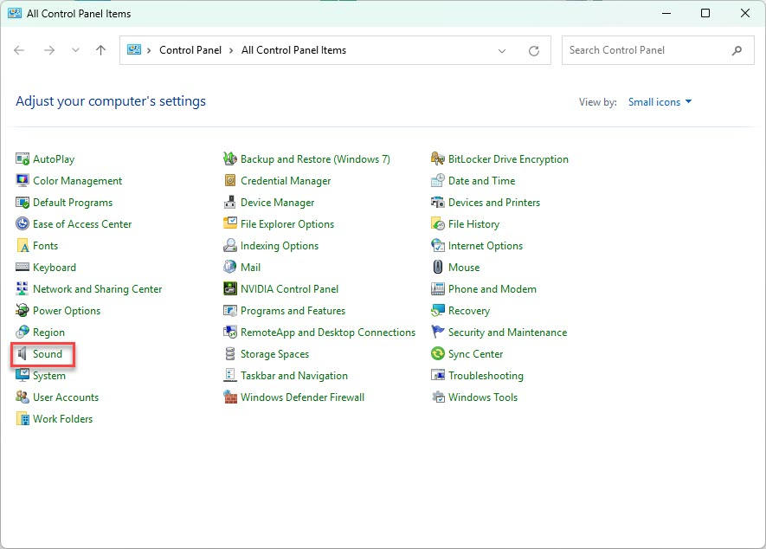Click the Refresh button in address bar
Viewport: 766px width, 549px height.
(x=534, y=51)
